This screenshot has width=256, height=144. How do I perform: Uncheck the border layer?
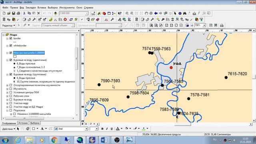pos(11,38)
